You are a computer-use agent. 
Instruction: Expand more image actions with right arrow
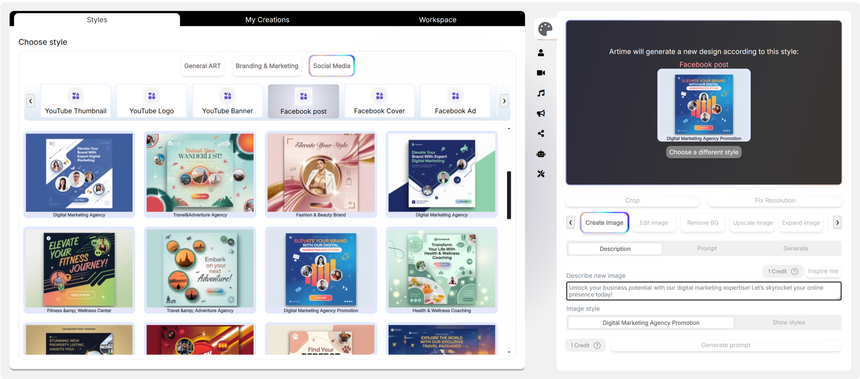[x=837, y=223]
